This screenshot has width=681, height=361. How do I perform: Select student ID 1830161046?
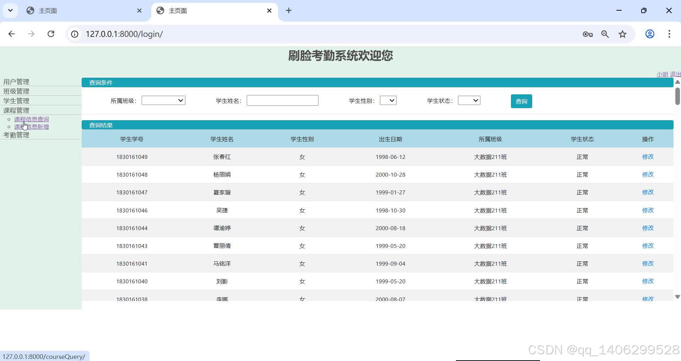click(x=132, y=210)
